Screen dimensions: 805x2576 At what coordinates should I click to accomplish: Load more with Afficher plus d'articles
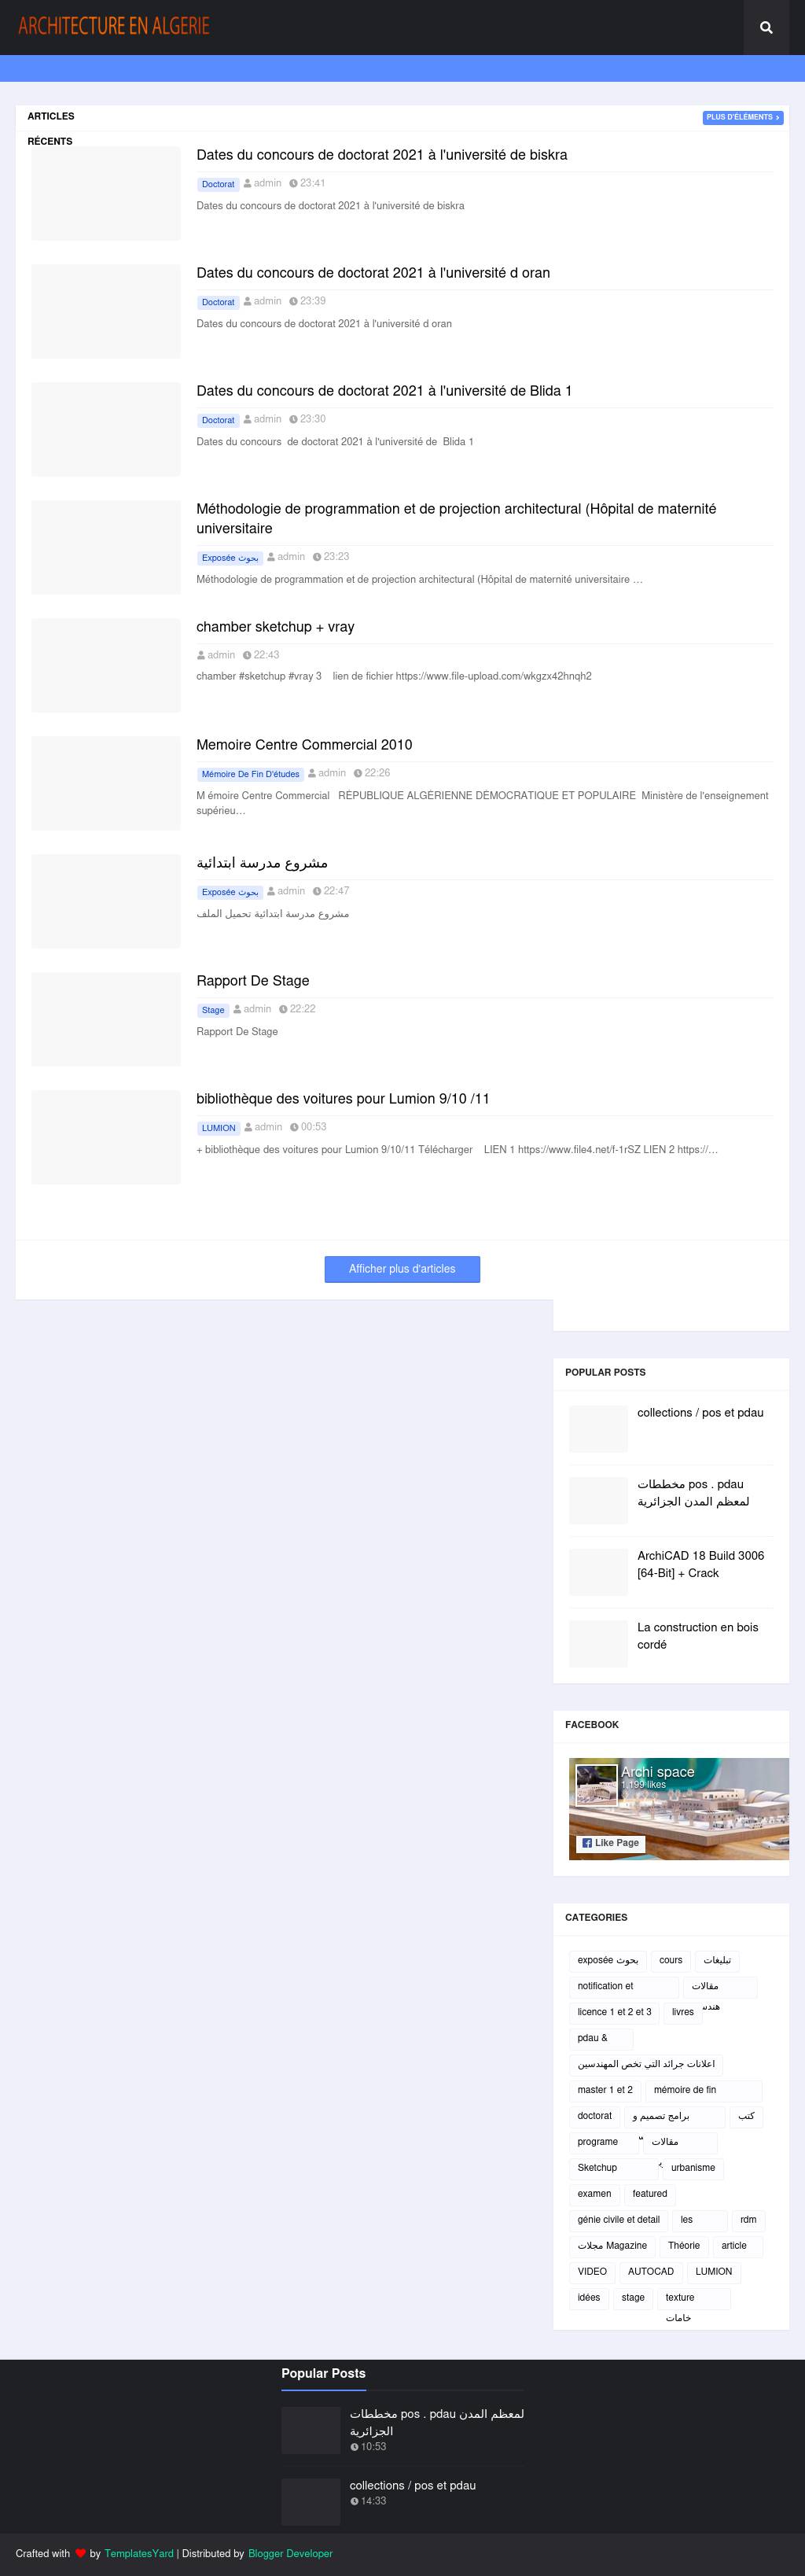pos(402,1269)
